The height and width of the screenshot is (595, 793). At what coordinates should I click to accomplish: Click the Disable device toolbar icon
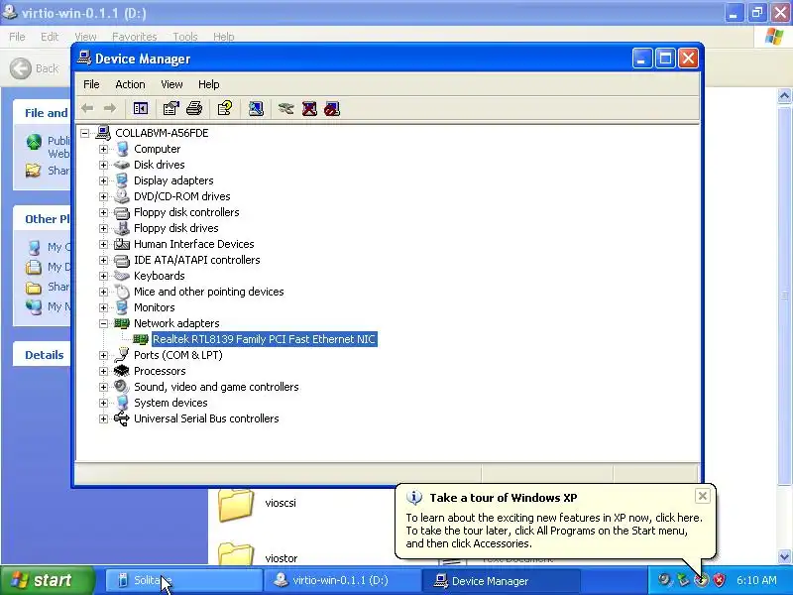click(332, 108)
